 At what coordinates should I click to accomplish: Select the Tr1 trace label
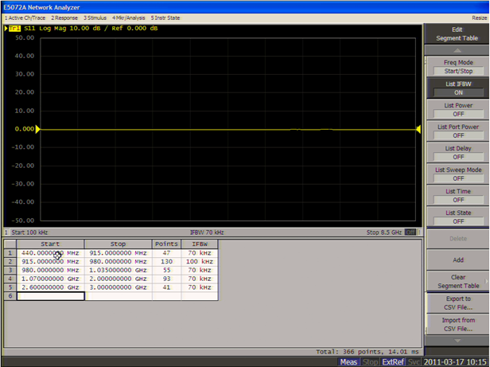(x=14, y=29)
